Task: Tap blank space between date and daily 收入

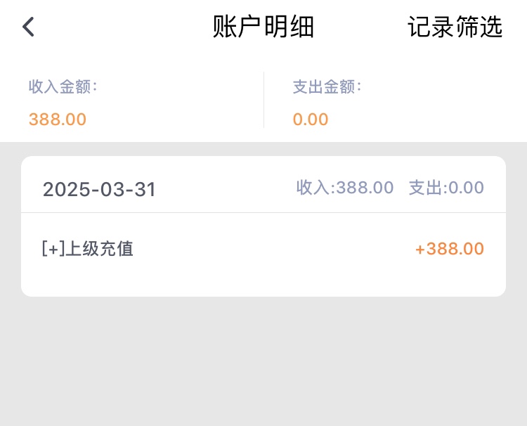Action: coord(225,188)
